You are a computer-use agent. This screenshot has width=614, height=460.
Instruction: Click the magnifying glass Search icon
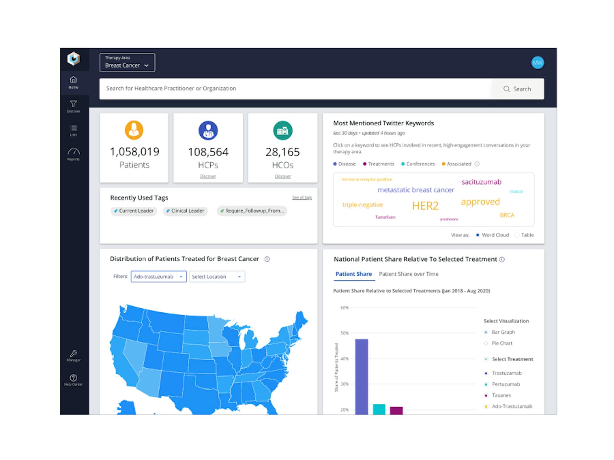pyautogui.click(x=507, y=89)
